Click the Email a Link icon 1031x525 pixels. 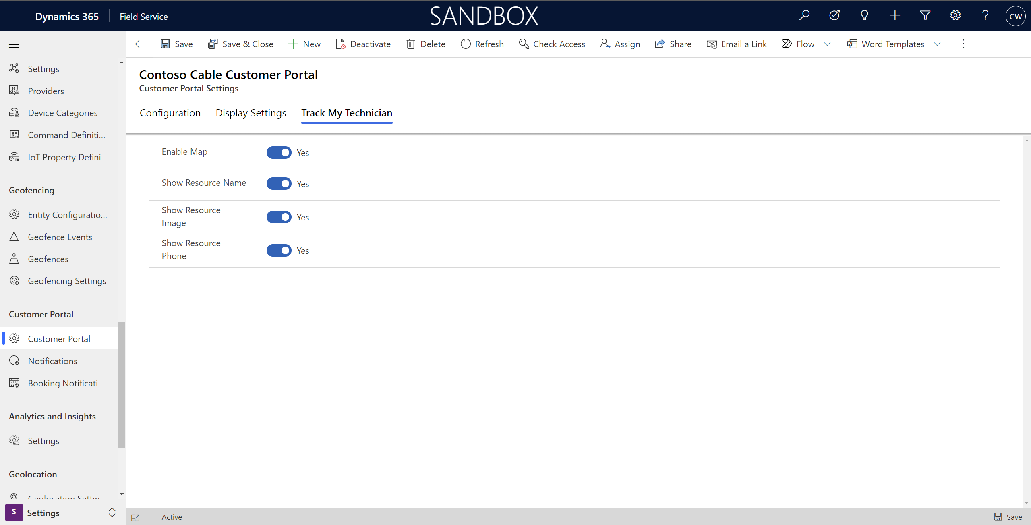(x=712, y=44)
